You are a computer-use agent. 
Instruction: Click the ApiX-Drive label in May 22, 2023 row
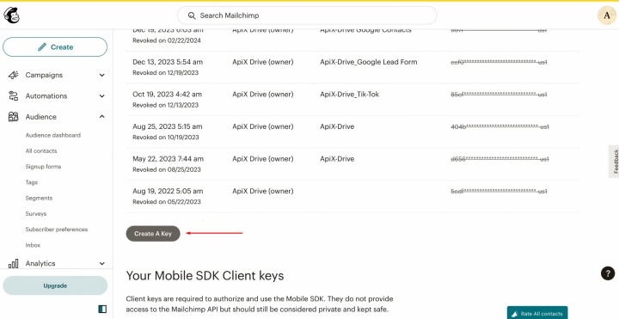click(x=337, y=159)
